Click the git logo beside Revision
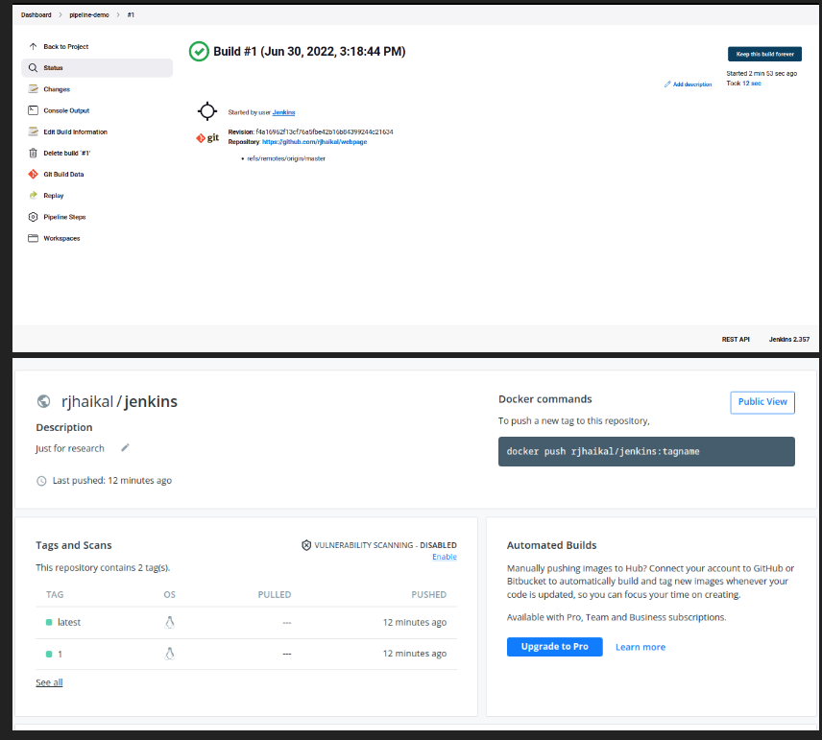This screenshot has height=740, width=822. pyautogui.click(x=207, y=138)
